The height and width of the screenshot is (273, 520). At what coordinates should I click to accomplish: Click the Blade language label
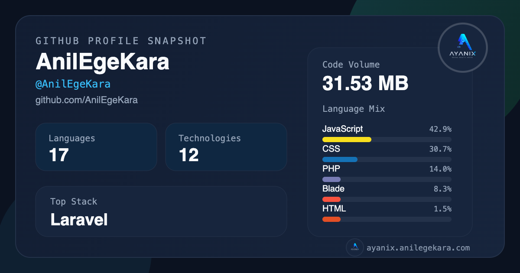[x=334, y=188]
